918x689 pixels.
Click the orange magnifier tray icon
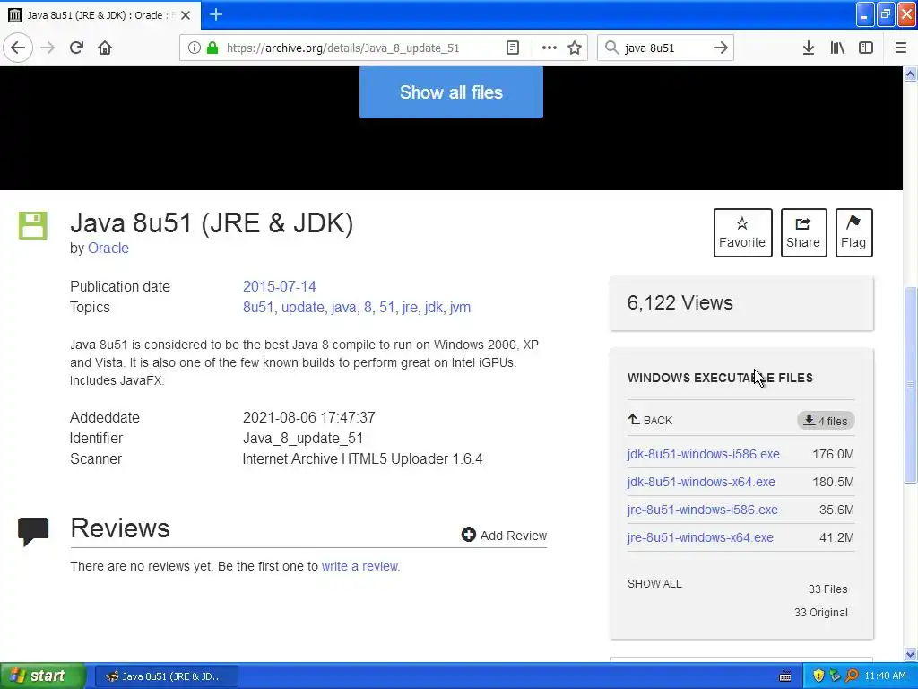click(852, 676)
